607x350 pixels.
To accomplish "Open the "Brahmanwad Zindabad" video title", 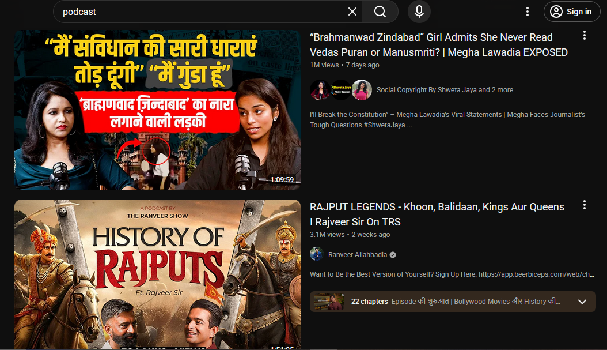I will click(438, 44).
